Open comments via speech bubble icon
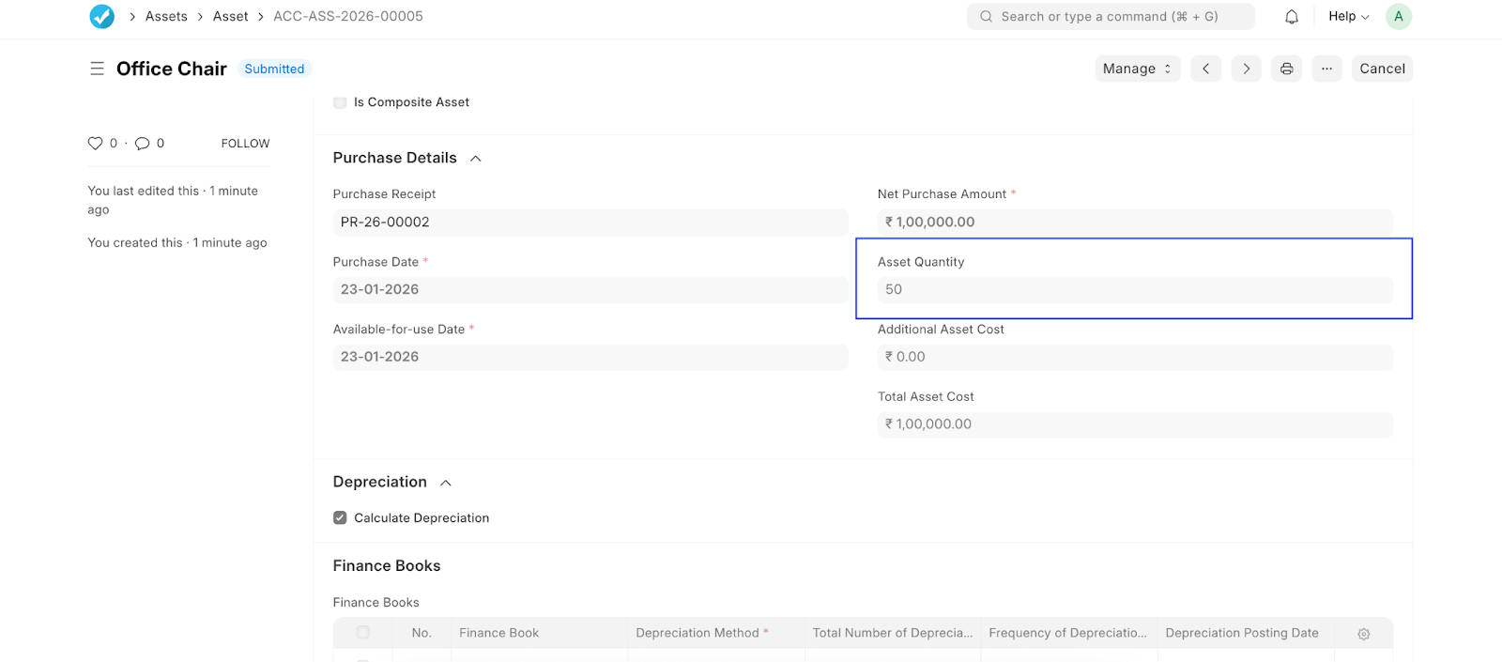This screenshot has height=662, width=1502. [x=143, y=143]
